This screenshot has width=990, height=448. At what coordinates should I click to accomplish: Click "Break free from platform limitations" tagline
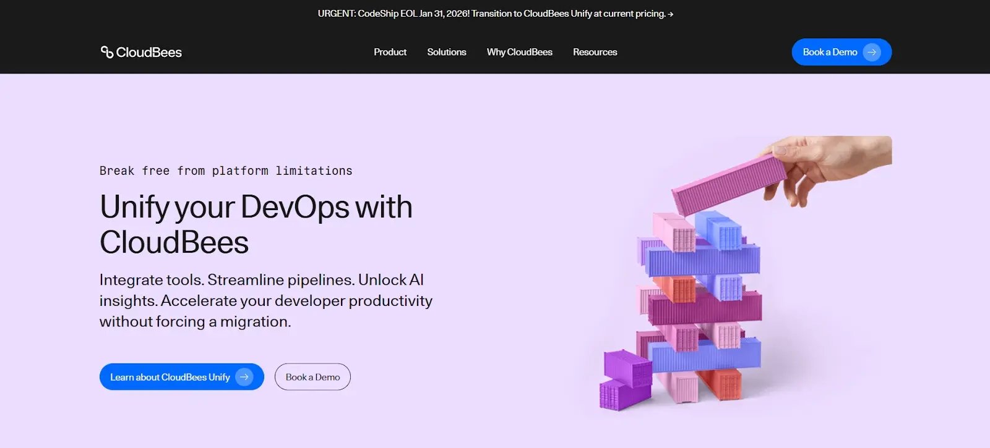[x=226, y=171]
